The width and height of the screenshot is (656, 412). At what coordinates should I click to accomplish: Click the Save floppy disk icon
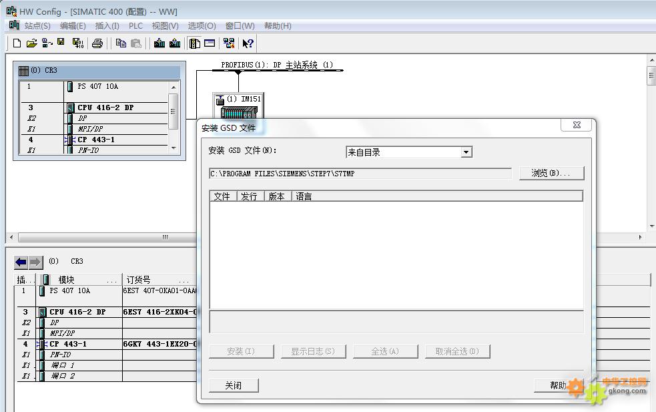click(61, 42)
